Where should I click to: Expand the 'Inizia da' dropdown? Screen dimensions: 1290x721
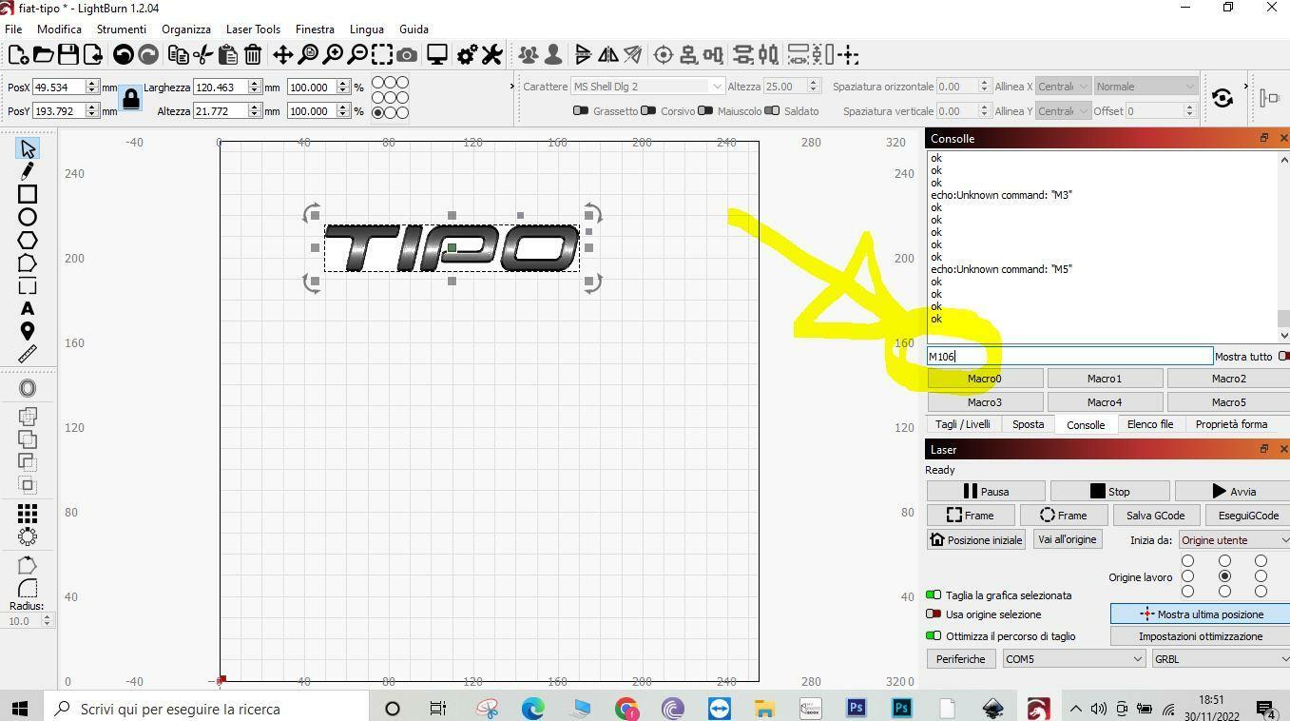[1233, 540]
